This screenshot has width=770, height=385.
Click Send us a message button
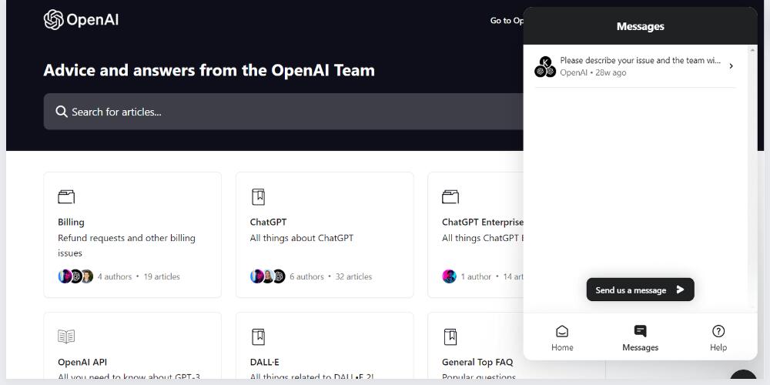coord(641,290)
